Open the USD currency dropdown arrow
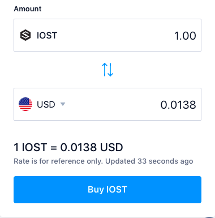 63,104
